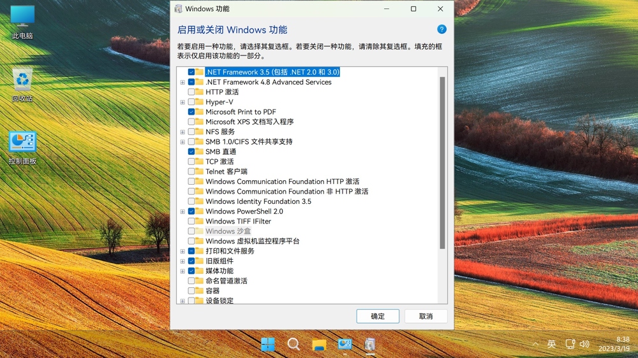
Task: Enable Telnet 客户端 checkbox
Action: (191, 171)
